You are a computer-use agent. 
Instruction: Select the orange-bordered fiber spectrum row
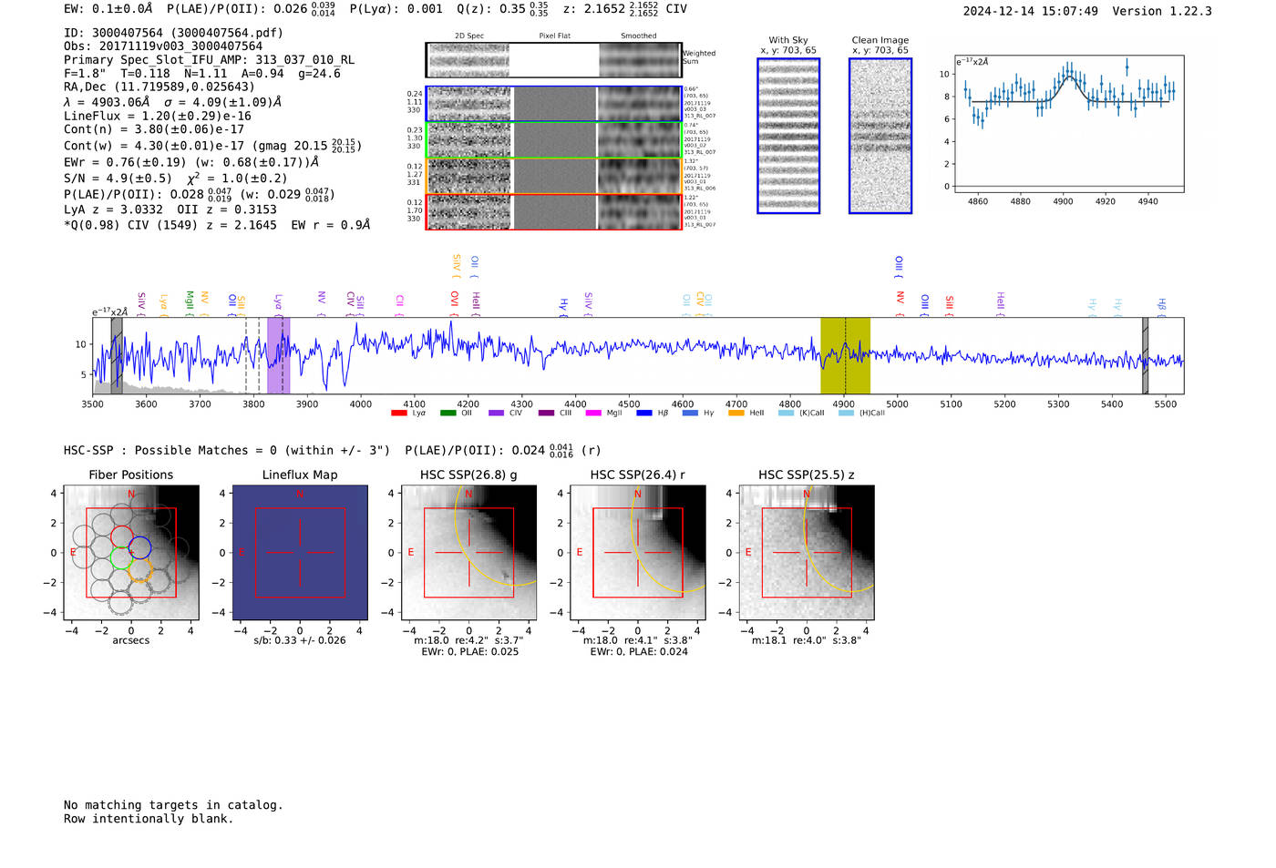[553, 176]
